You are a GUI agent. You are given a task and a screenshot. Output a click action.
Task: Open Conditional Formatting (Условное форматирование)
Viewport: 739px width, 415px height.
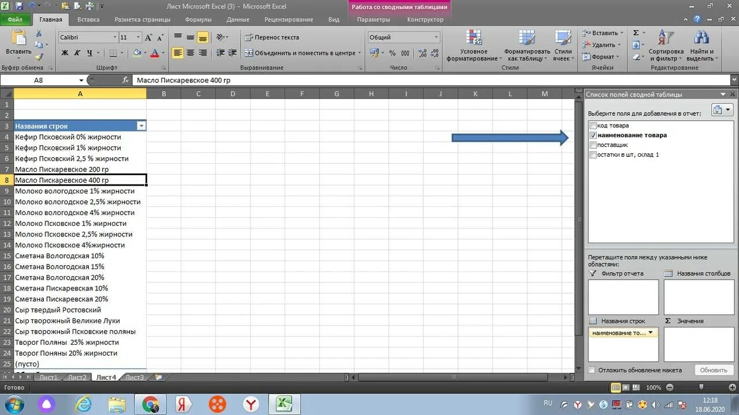click(x=475, y=46)
